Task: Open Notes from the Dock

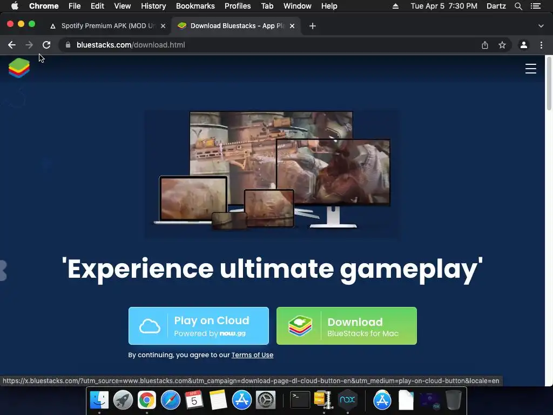Action: coord(218,400)
